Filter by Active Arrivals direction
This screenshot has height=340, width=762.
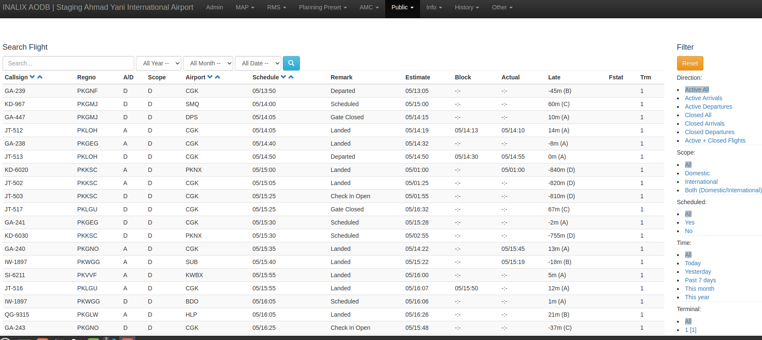point(703,98)
